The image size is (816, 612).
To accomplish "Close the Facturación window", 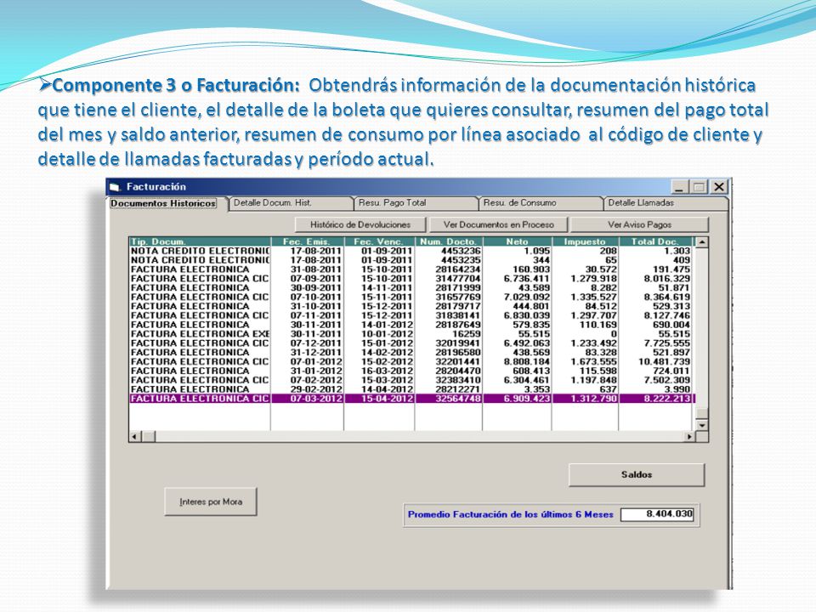I will click(x=719, y=187).
